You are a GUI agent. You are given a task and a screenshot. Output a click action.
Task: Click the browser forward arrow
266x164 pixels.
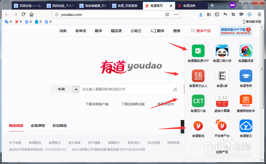(x=15, y=15)
